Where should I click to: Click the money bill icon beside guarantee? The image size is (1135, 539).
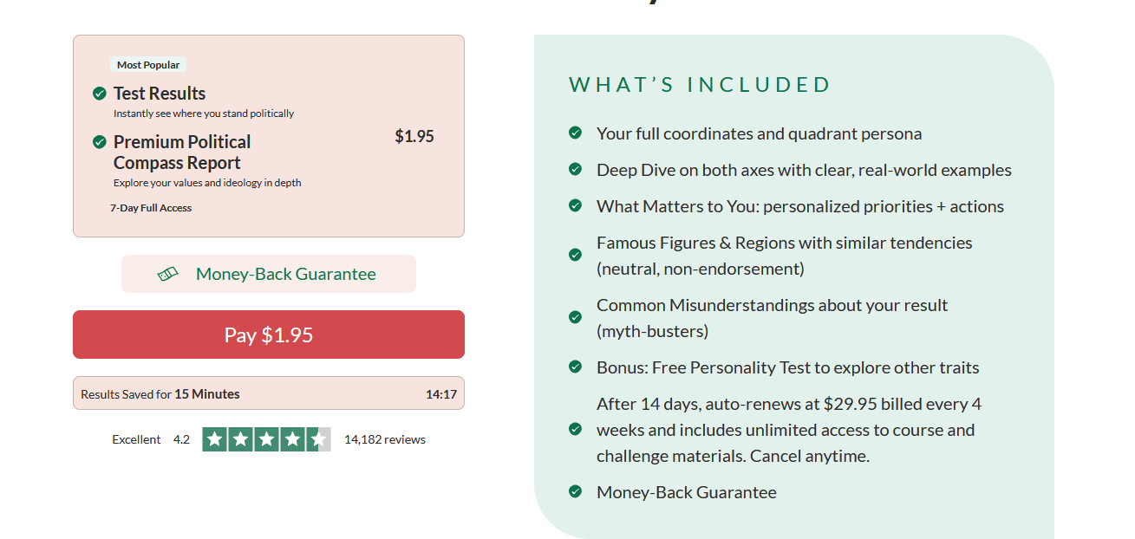168,274
